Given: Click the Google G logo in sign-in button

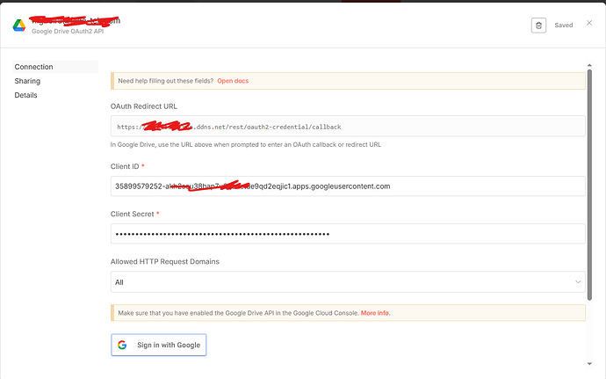Looking at the screenshot, I should click(122, 345).
